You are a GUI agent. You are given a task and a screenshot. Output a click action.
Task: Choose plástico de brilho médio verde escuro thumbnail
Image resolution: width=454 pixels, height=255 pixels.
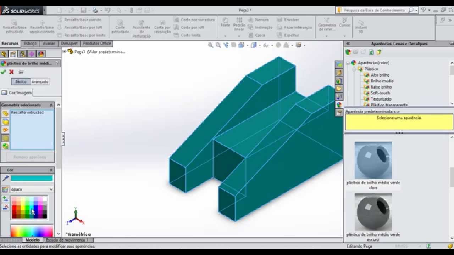(x=373, y=212)
